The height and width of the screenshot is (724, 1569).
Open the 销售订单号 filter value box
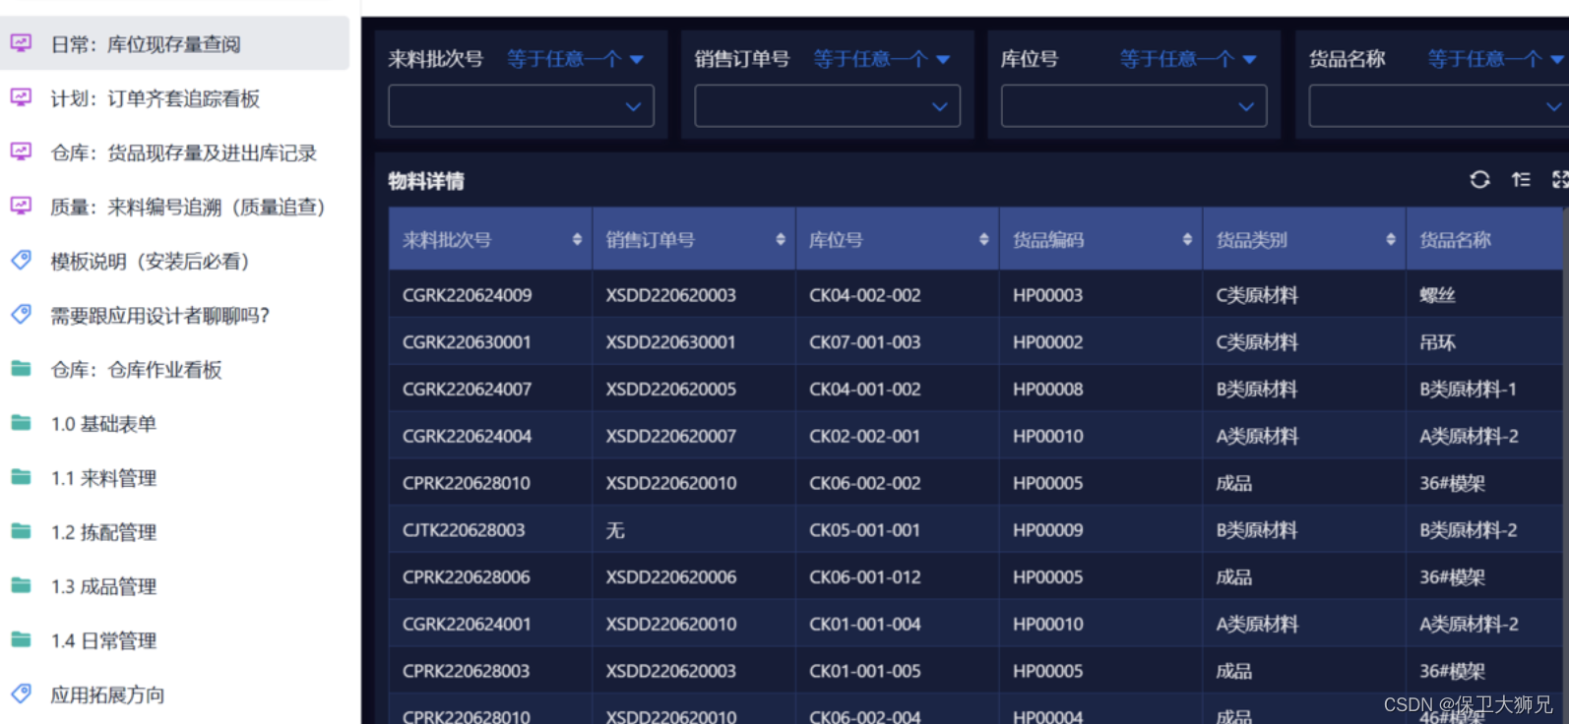pyautogui.click(x=827, y=106)
